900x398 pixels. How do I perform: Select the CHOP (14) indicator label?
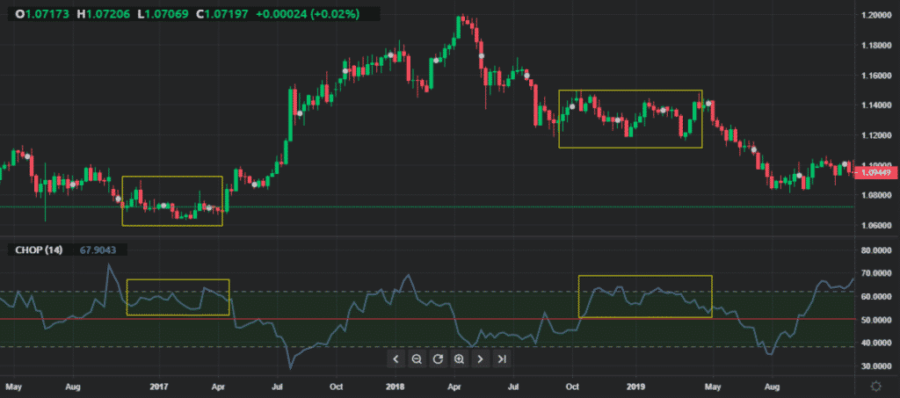tap(36, 250)
